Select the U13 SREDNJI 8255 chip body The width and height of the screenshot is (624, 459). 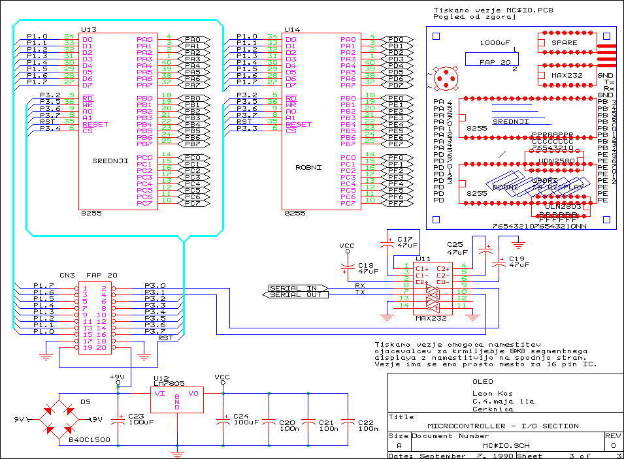(118, 121)
